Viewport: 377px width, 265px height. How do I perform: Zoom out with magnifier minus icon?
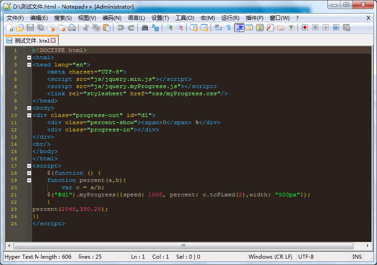tap(179, 28)
